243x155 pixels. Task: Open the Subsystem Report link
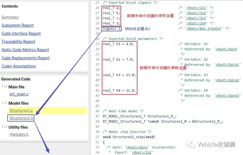tap(17, 25)
